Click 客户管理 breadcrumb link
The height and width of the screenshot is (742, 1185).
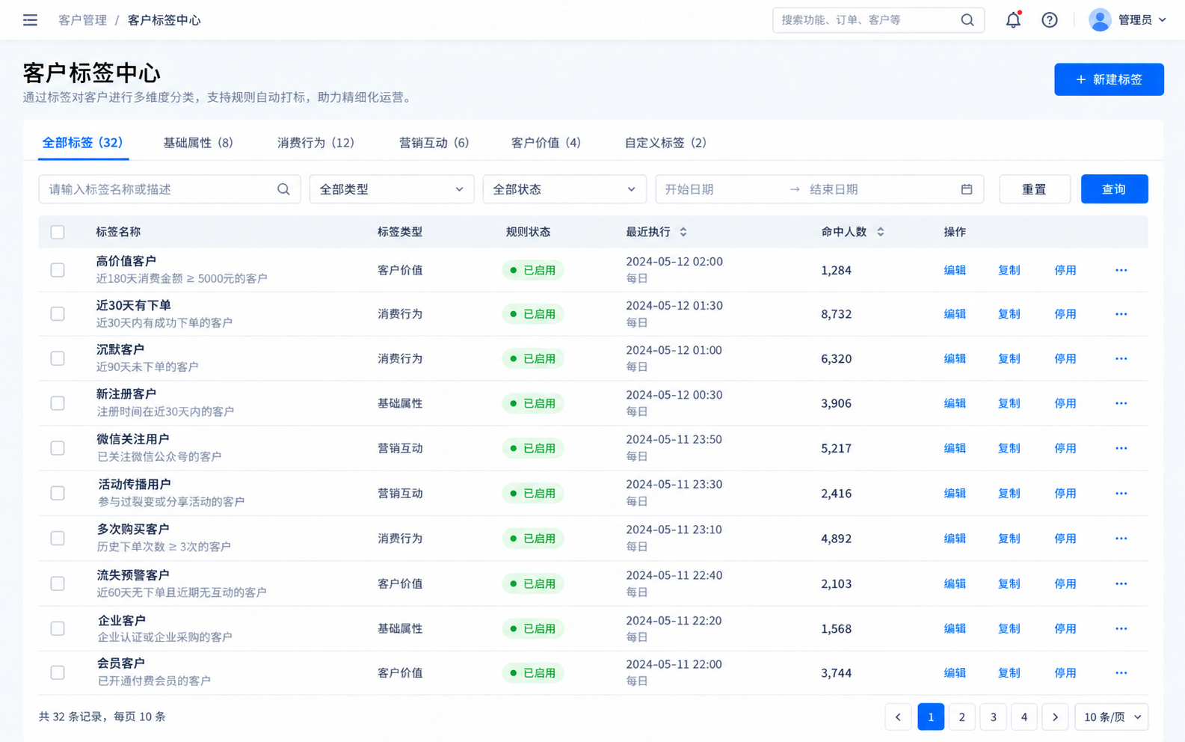[x=82, y=20]
